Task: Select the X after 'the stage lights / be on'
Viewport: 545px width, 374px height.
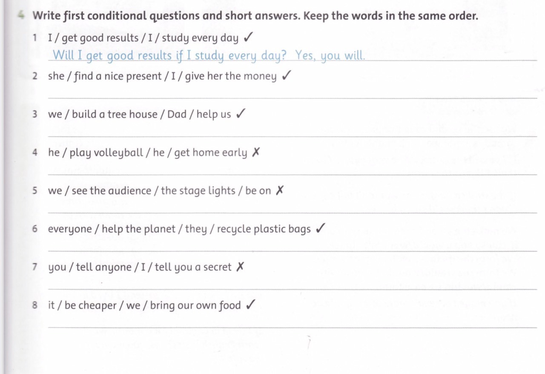Action: click(x=279, y=190)
